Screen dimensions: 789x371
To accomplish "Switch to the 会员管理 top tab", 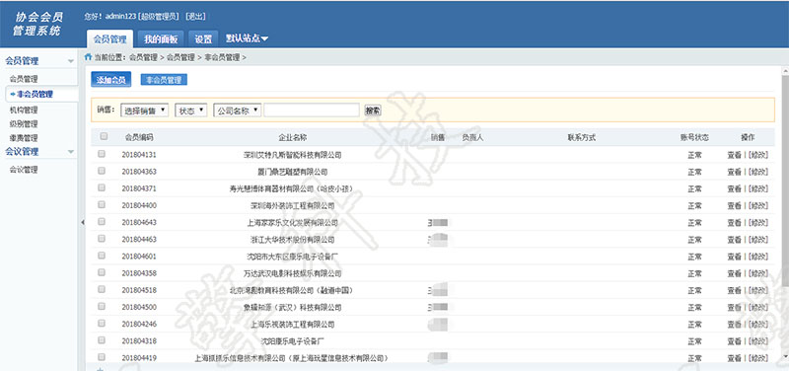I will [x=109, y=38].
